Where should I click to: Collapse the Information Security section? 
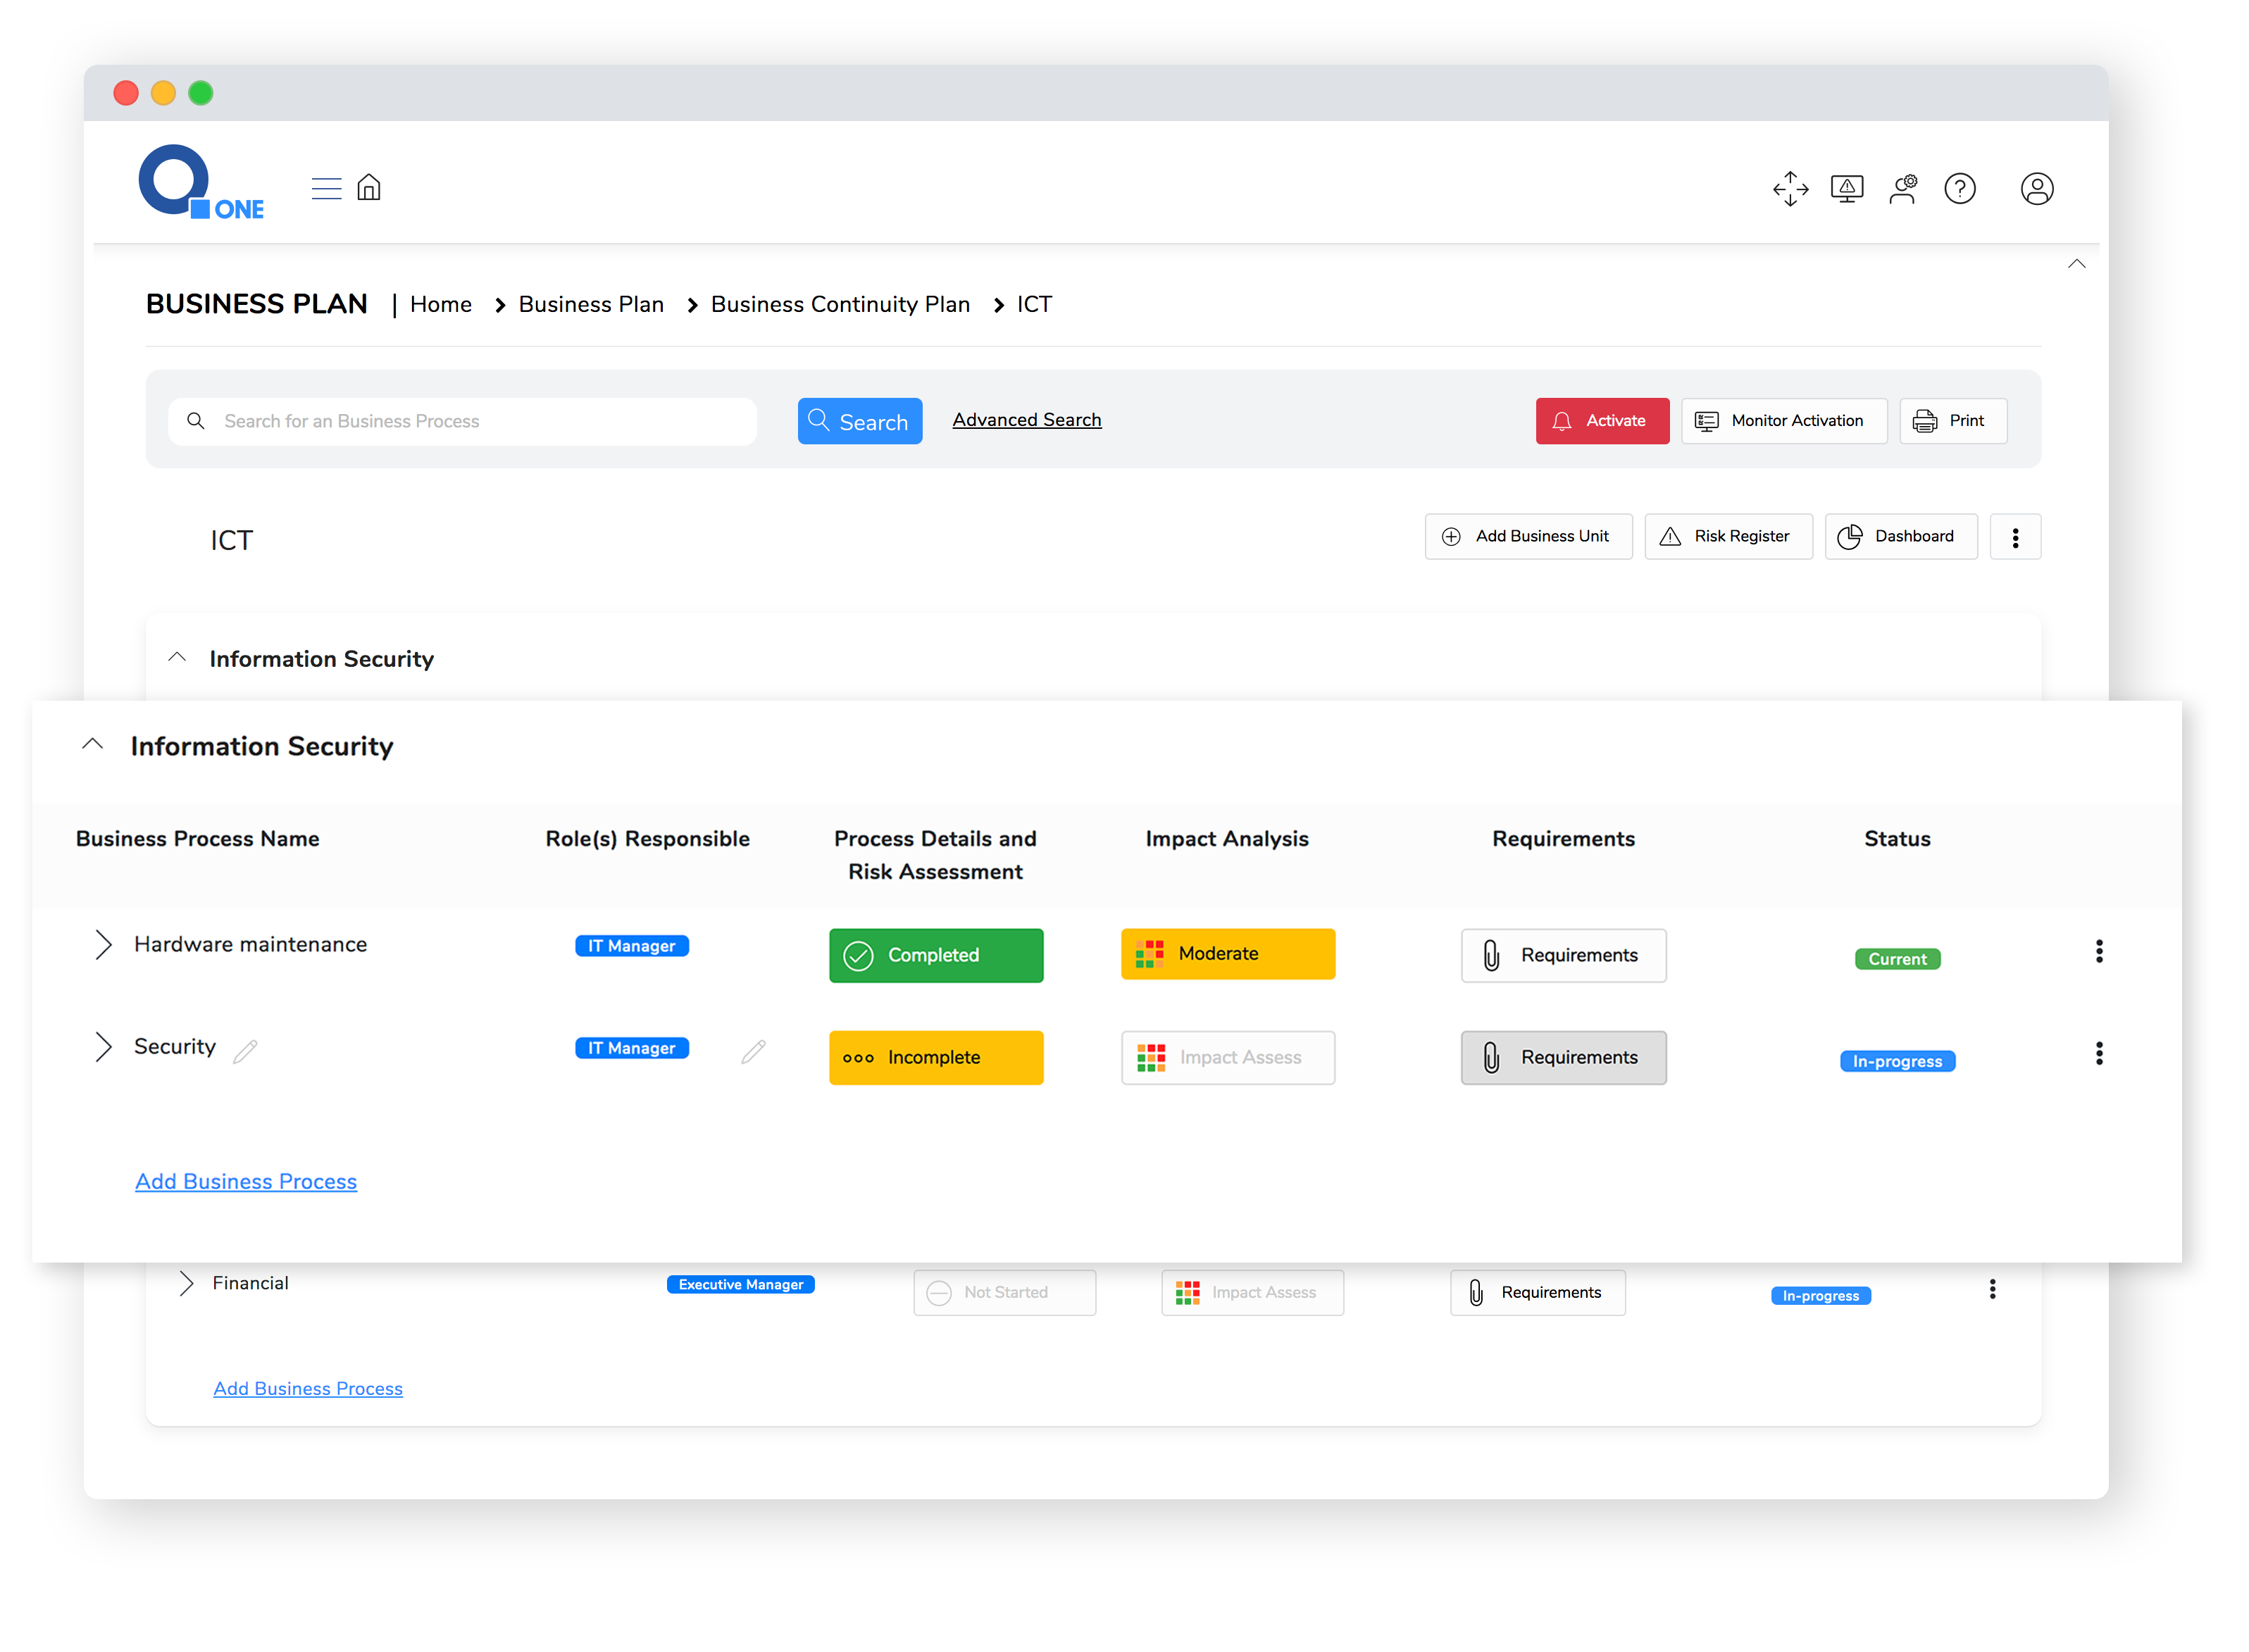coord(92,746)
